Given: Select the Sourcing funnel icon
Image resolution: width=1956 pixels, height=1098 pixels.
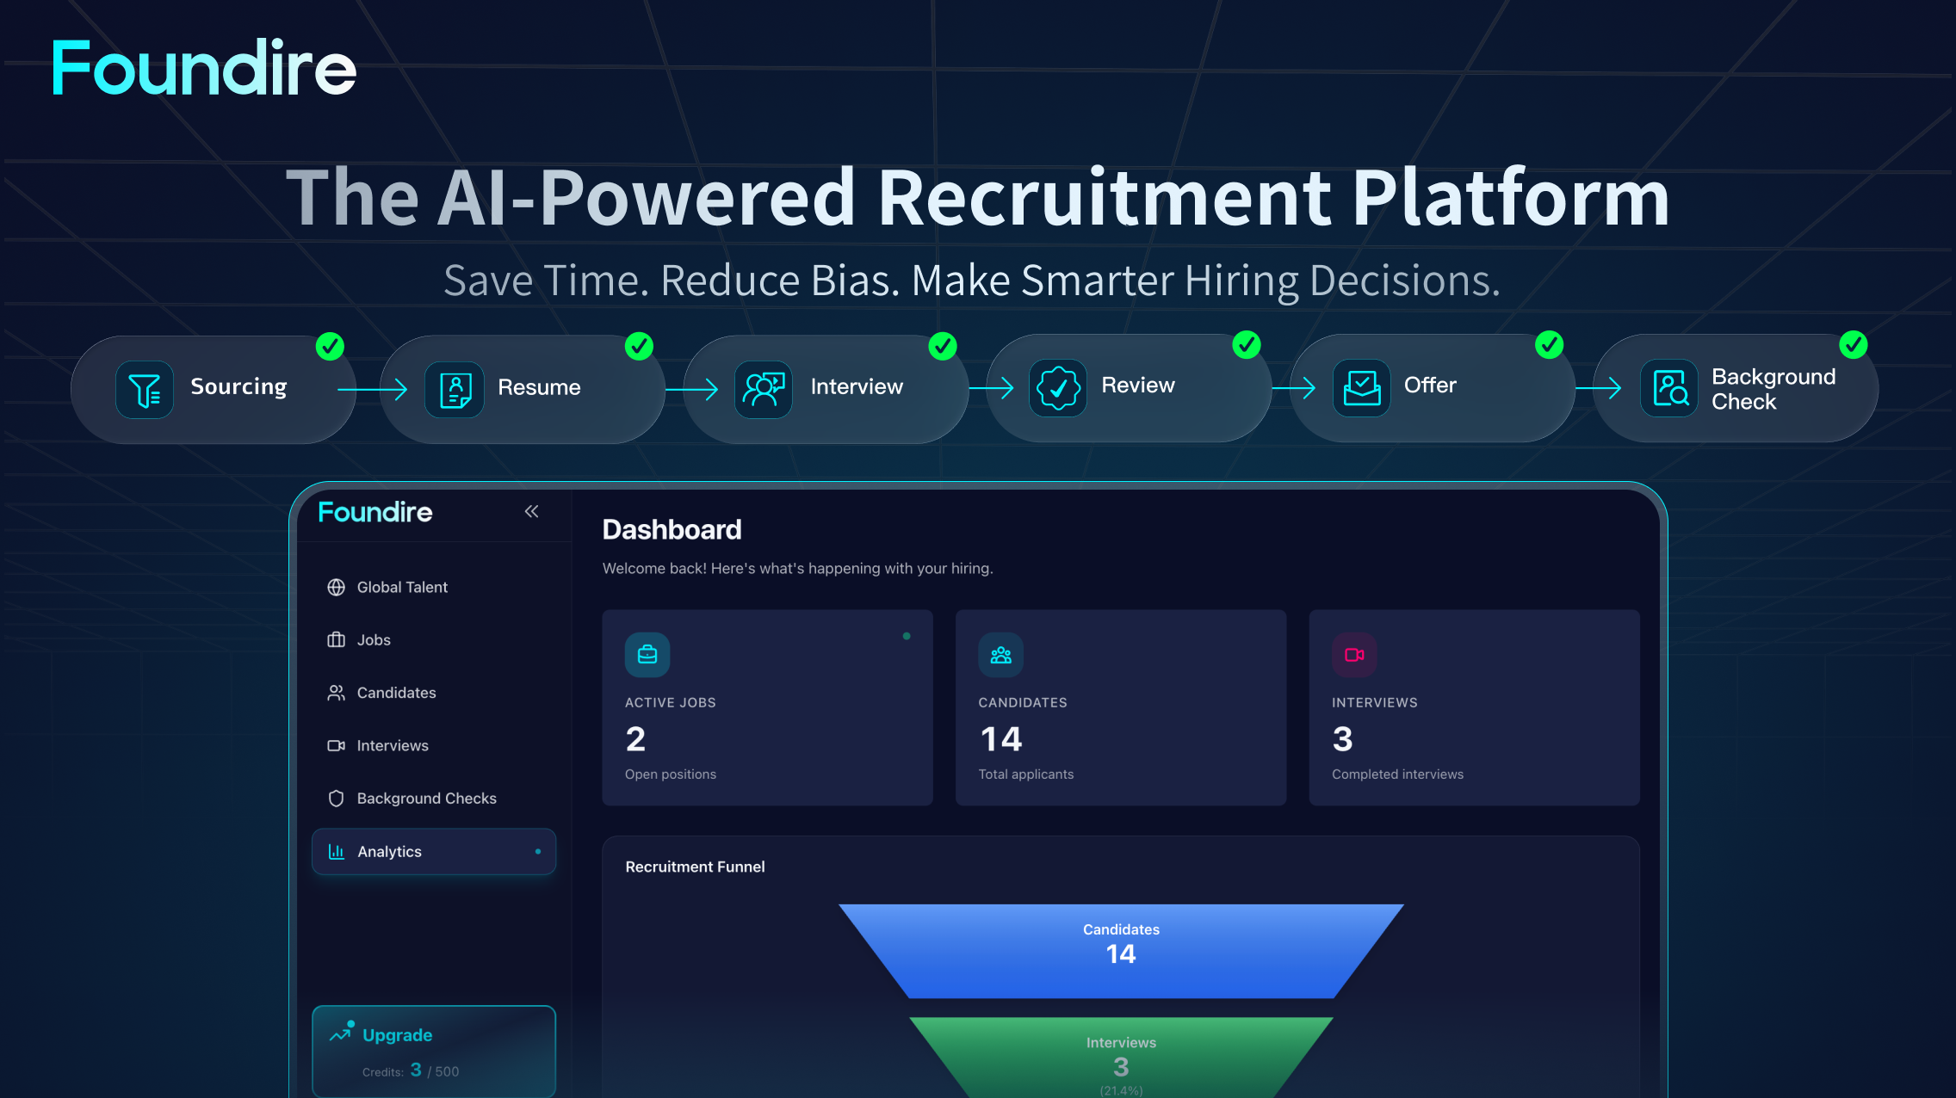Looking at the screenshot, I should 144,389.
